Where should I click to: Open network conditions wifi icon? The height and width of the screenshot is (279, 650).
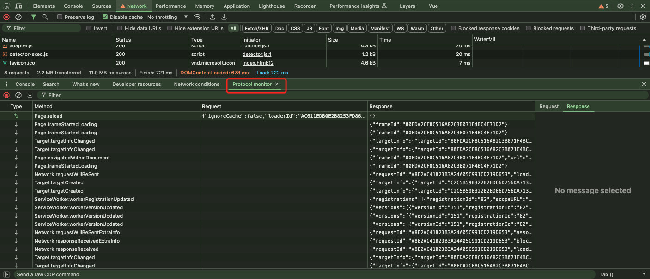click(197, 17)
